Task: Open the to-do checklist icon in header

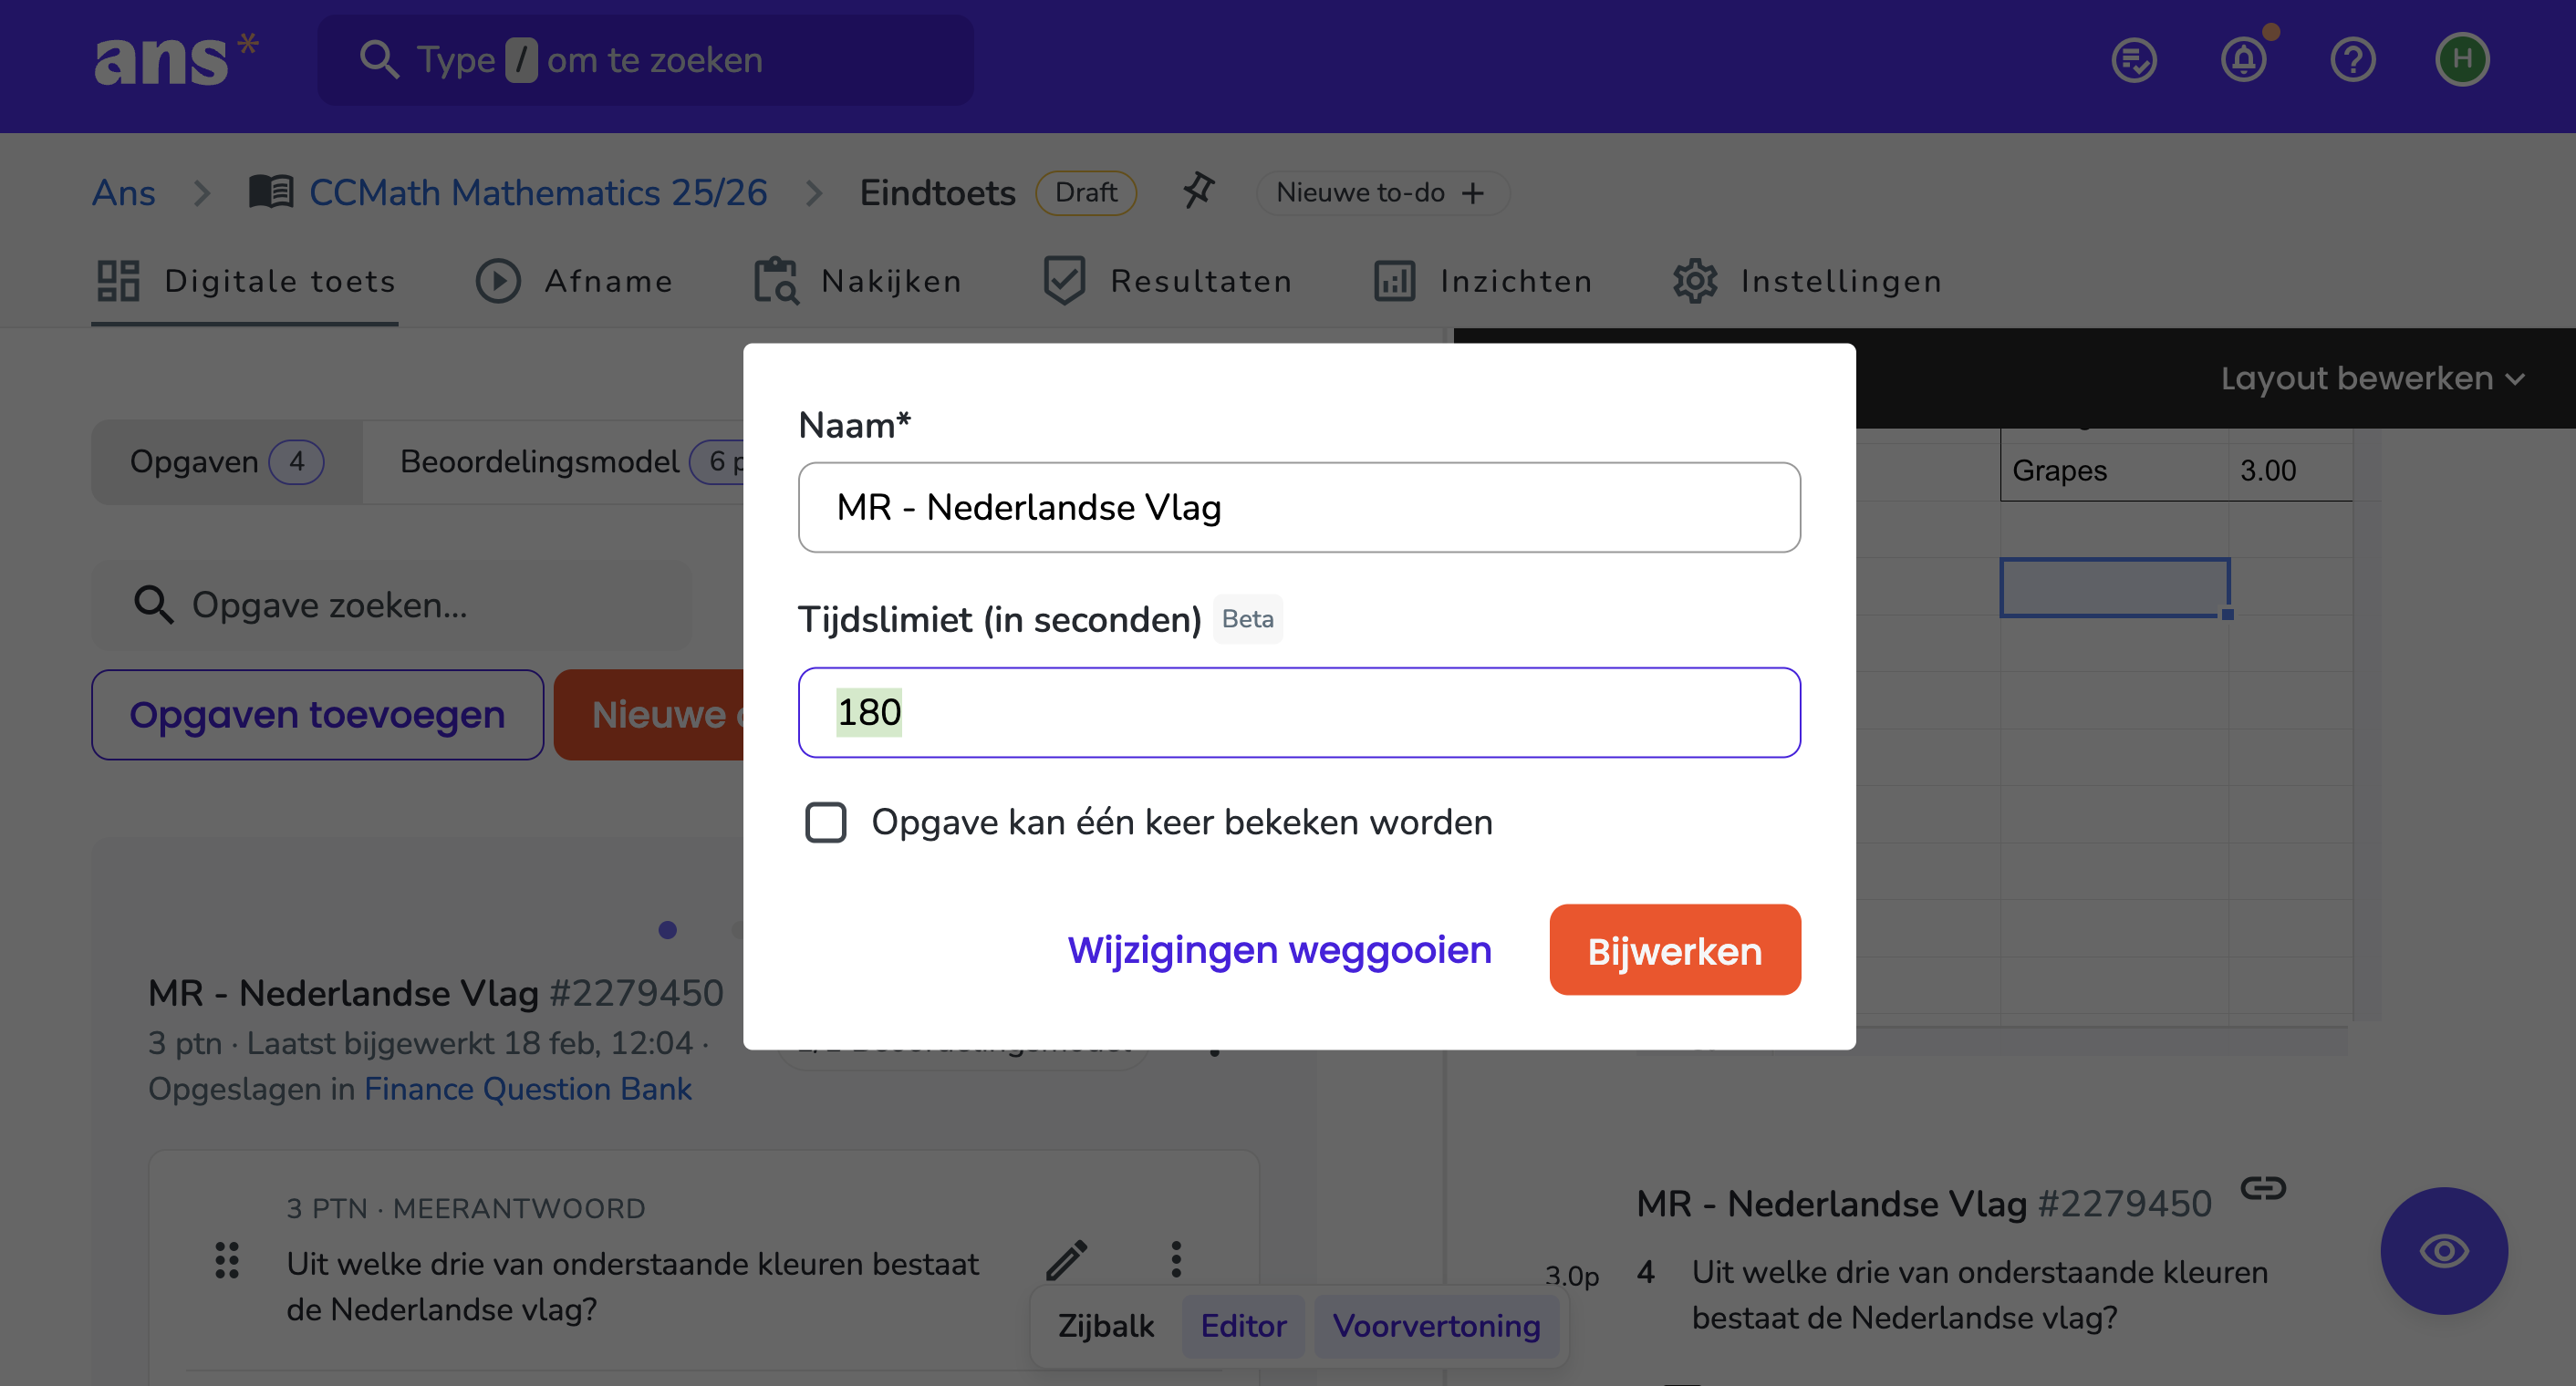Action: pyautogui.click(x=2134, y=60)
